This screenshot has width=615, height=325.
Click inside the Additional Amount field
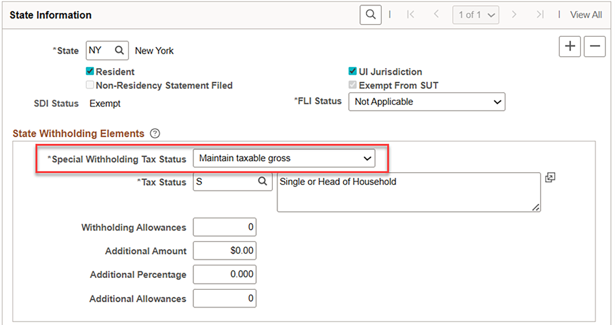(x=224, y=250)
